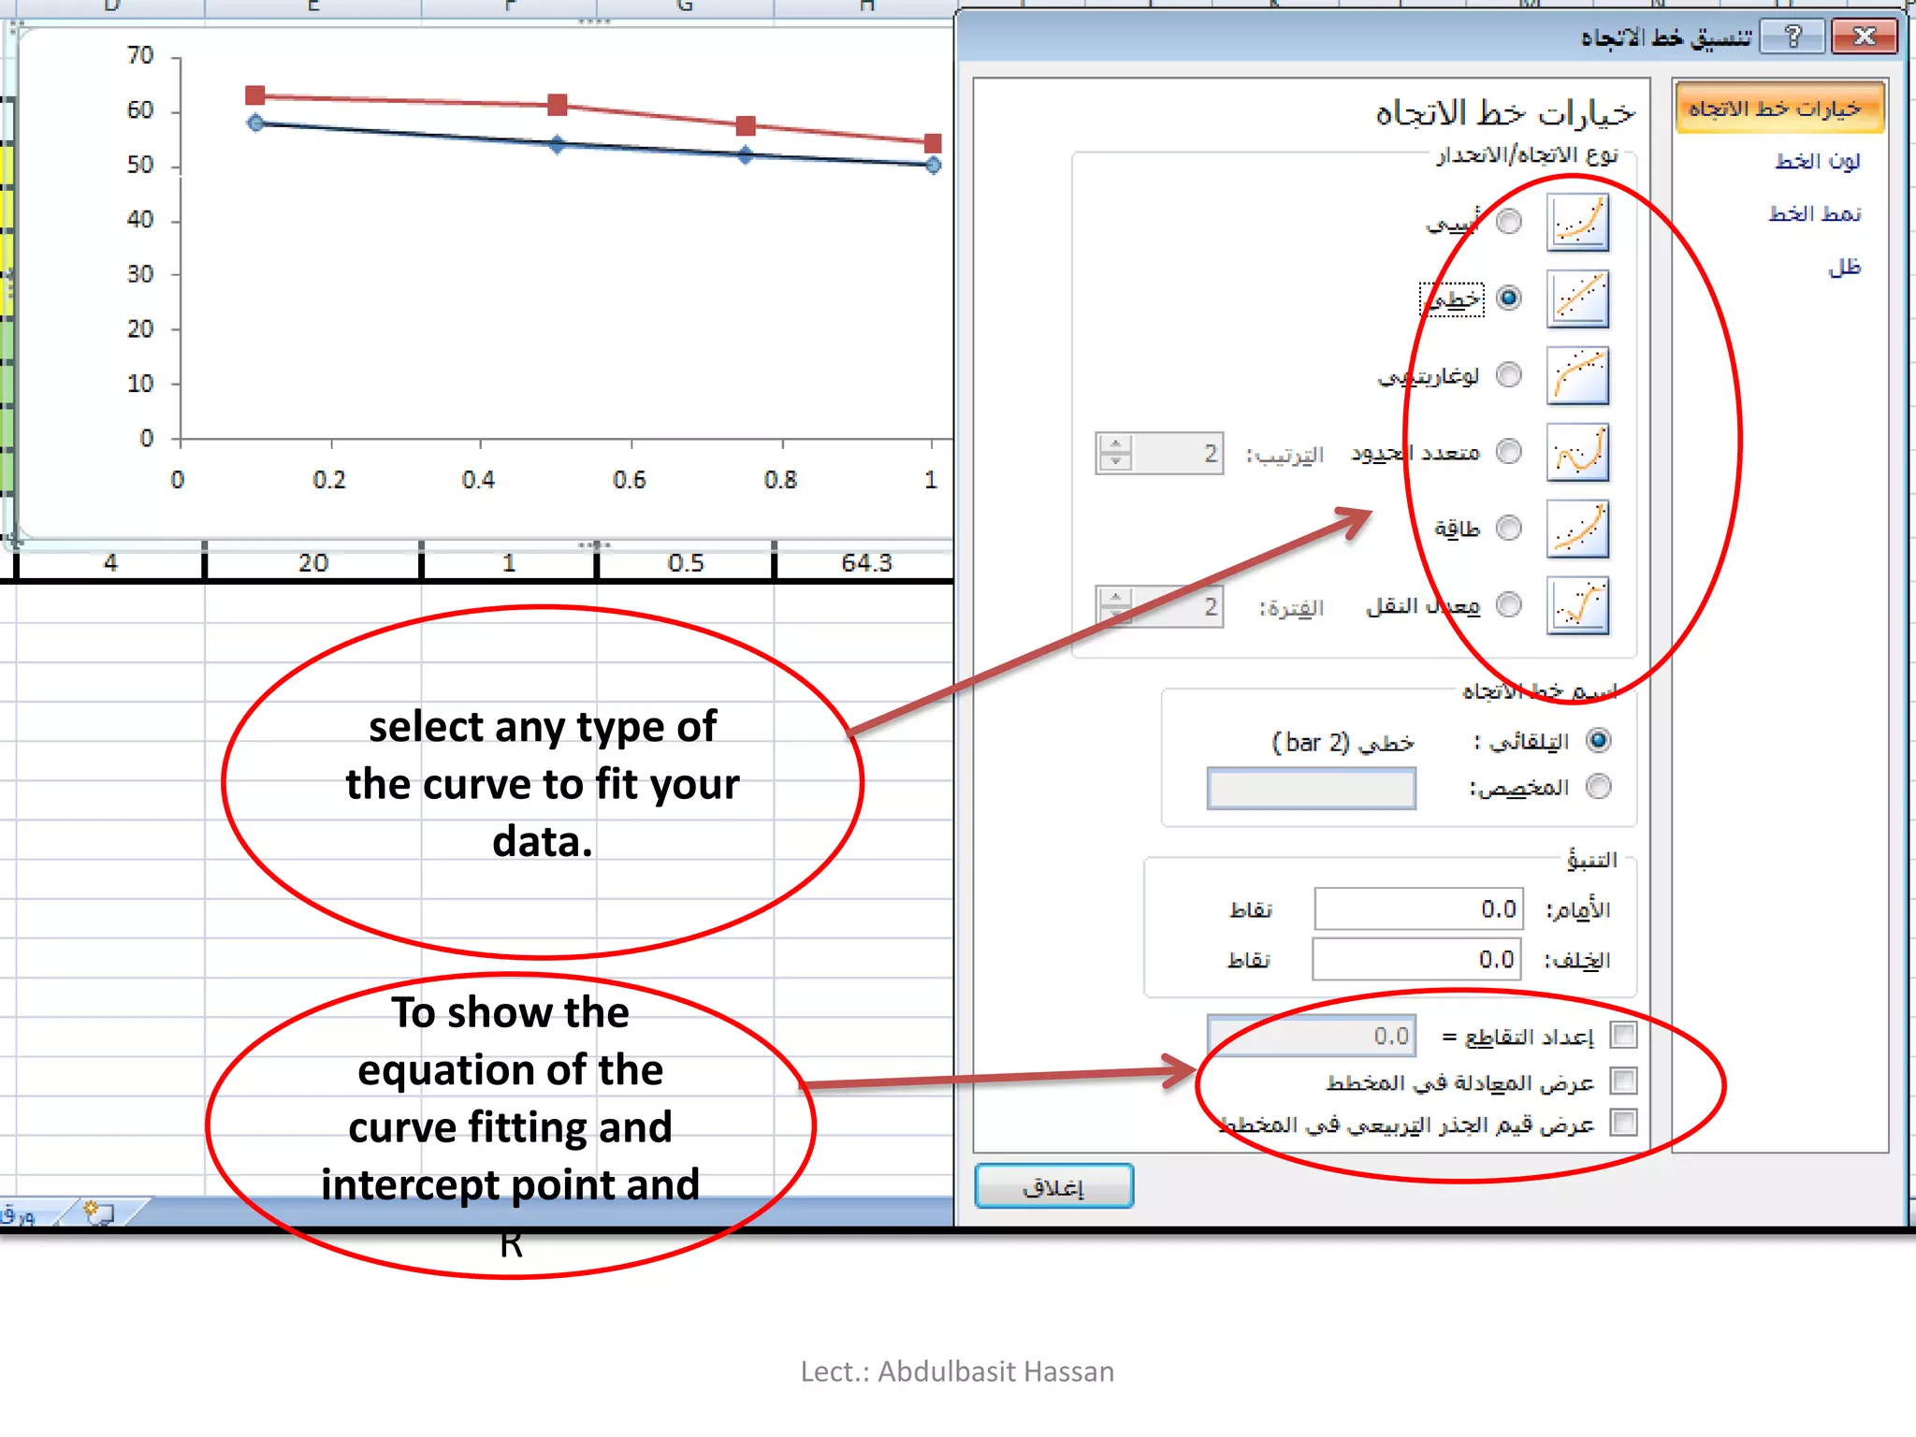The width and height of the screenshot is (1916, 1437).
Task: Select the cell containing 0.5
Action: click(686, 562)
